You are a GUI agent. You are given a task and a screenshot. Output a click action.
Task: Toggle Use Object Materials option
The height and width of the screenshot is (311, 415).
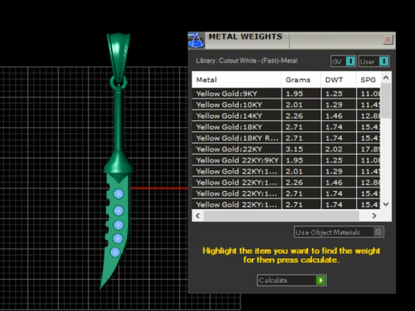click(339, 232)
